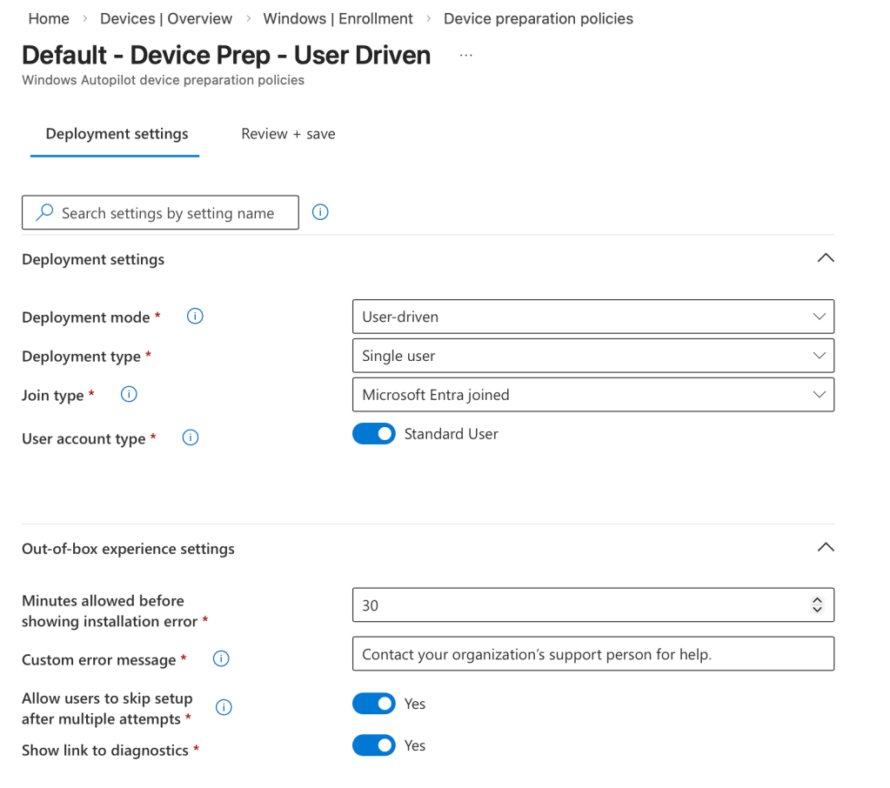This screenshot has height=788, width=890.
Task: Open the Deployment mode dropdown
Action: pyautogui.click(x=592, y=317)
